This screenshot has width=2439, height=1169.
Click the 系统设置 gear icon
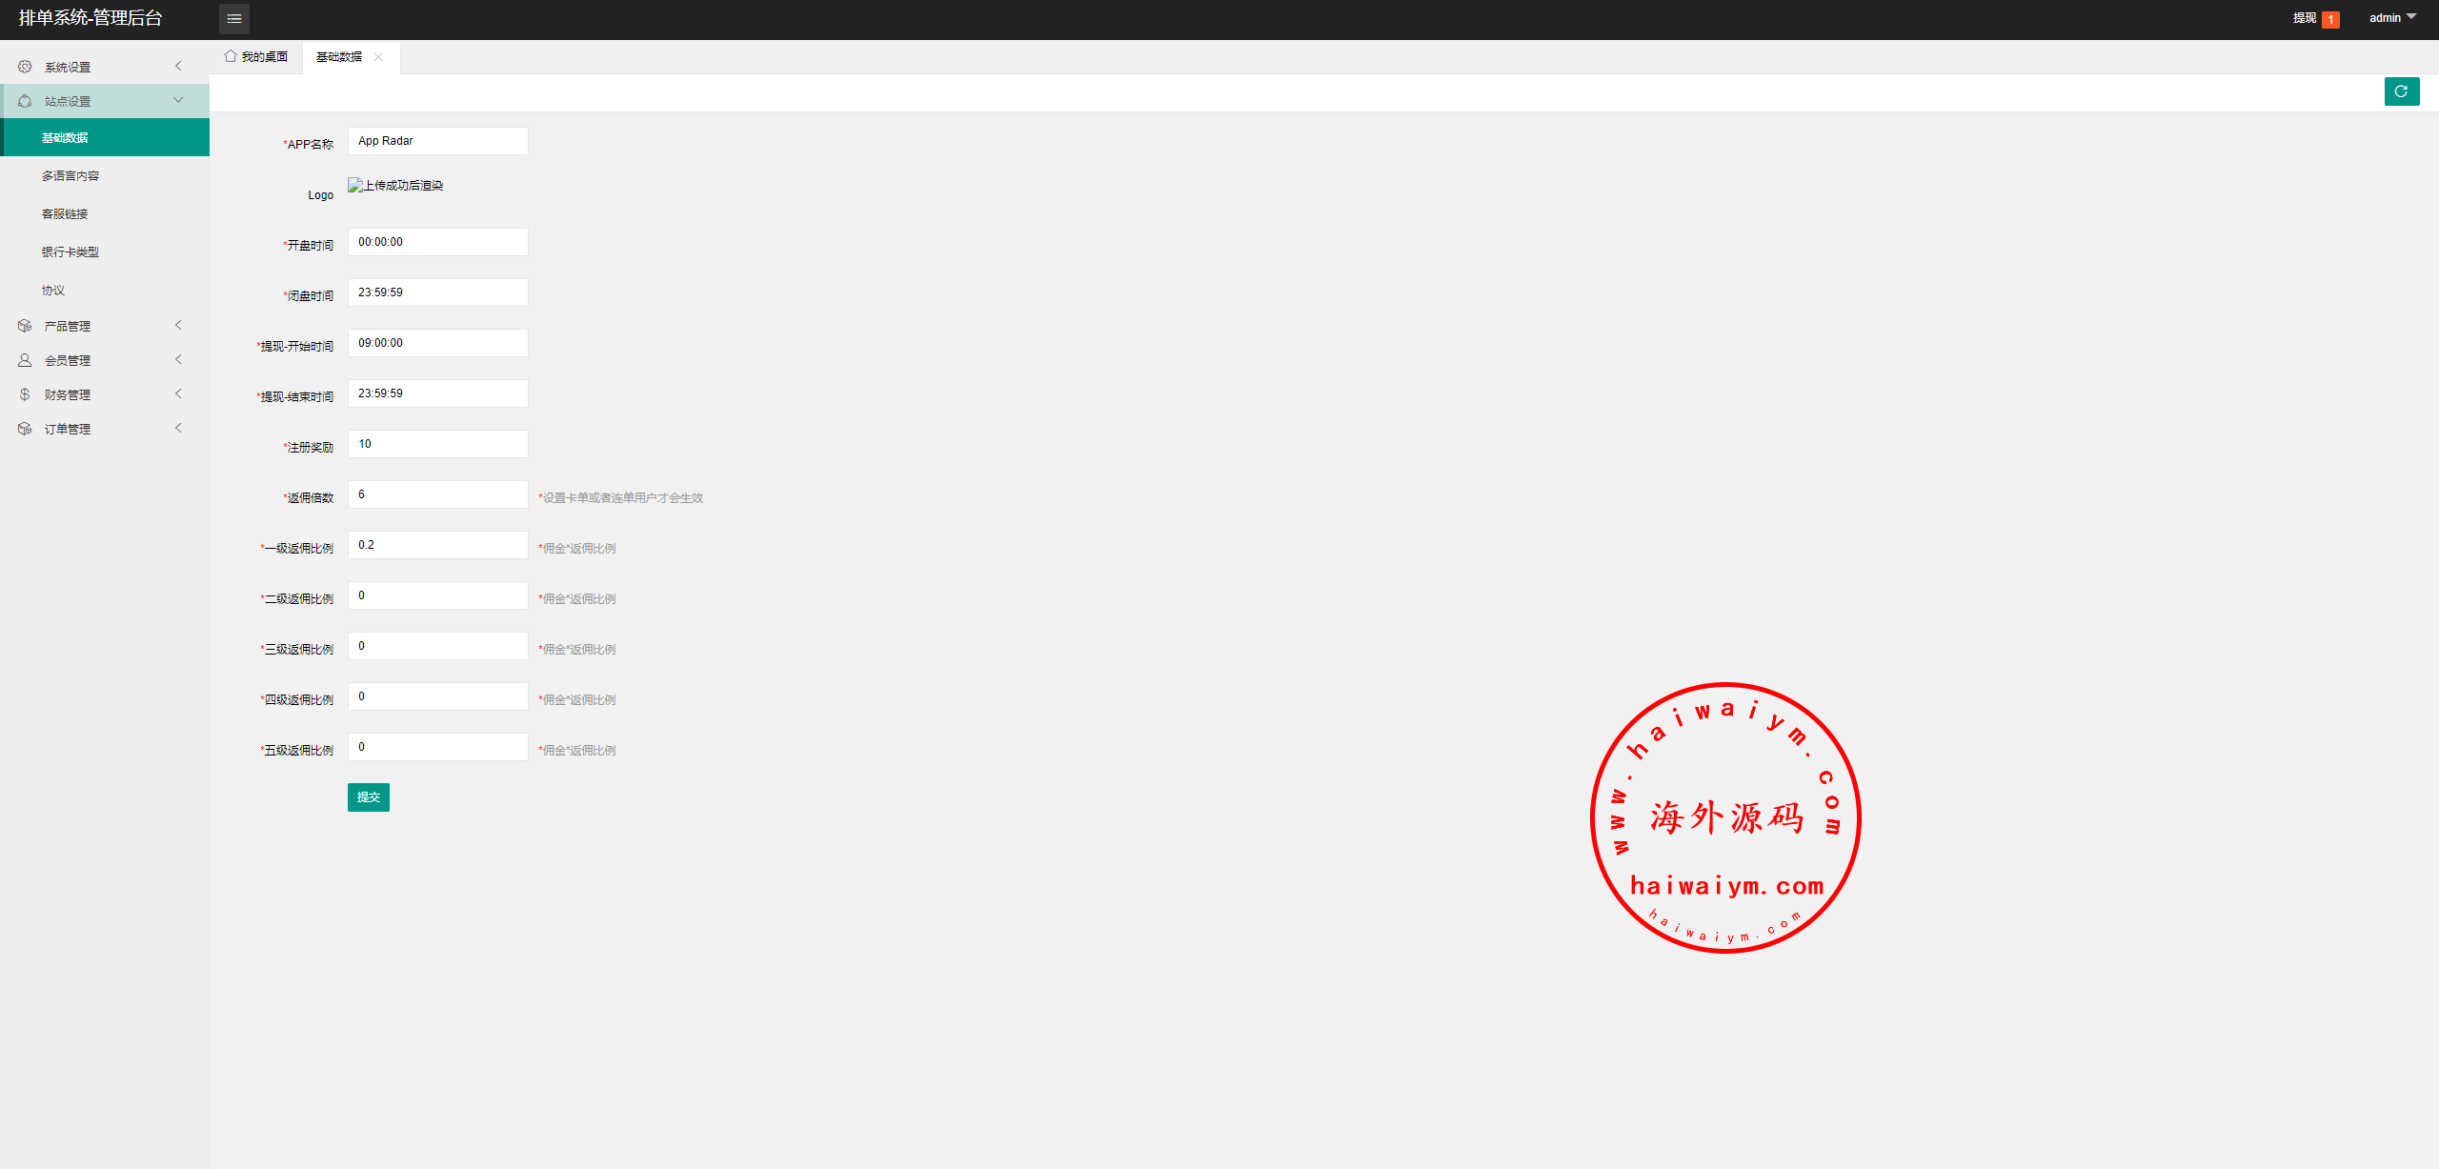point(25,67)
